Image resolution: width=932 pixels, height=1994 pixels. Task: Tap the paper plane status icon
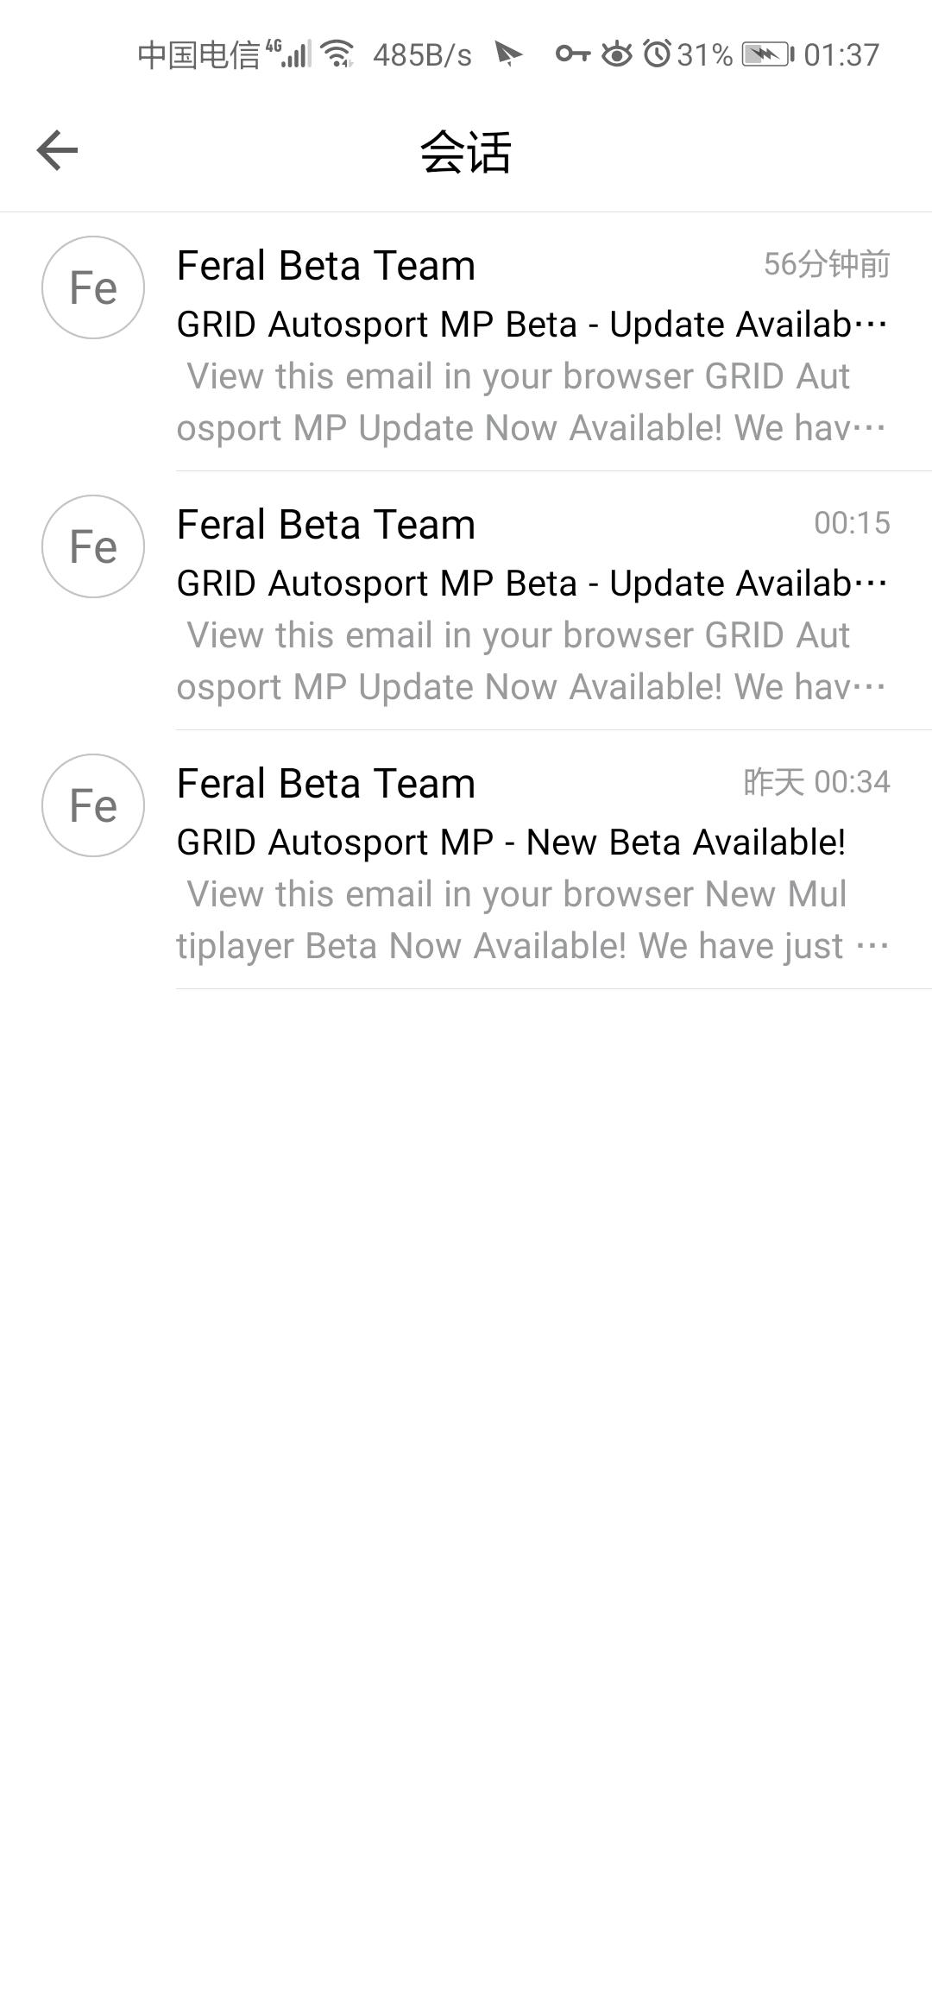pyautogui.click(x=508, y=54)
